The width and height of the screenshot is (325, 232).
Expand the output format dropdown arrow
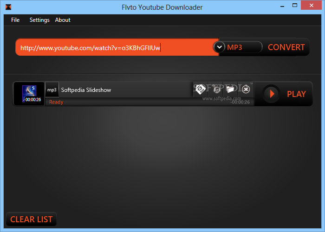(219, 47)
